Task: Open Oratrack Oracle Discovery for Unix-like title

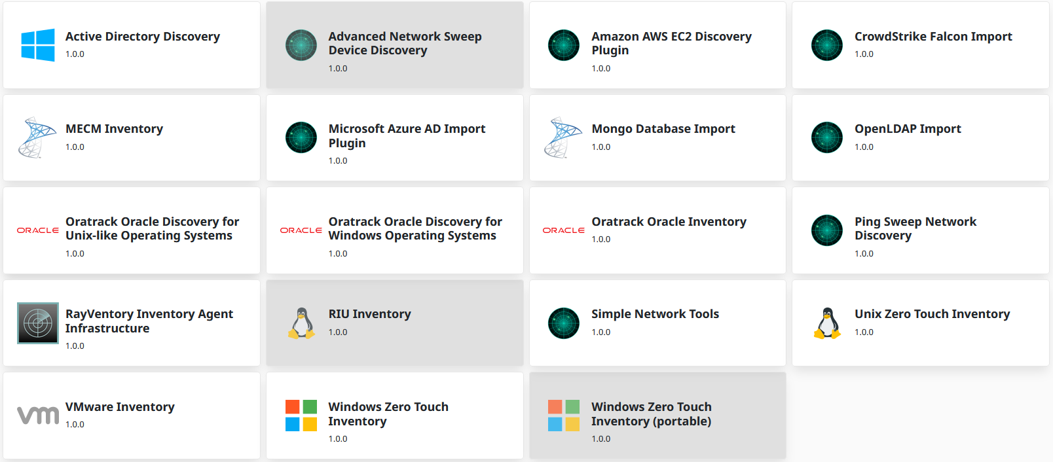Action: [x=152, y=228]
